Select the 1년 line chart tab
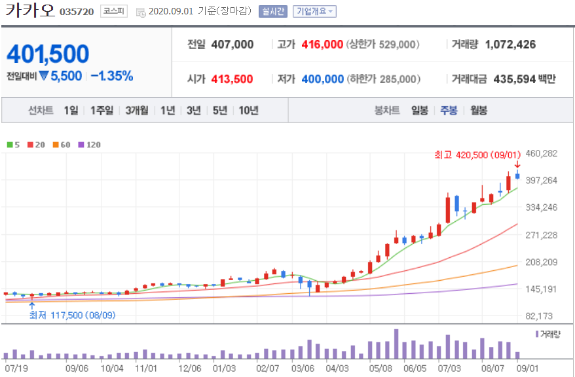The width and height of the screenshot is (575, 377). tap(168, 110)
